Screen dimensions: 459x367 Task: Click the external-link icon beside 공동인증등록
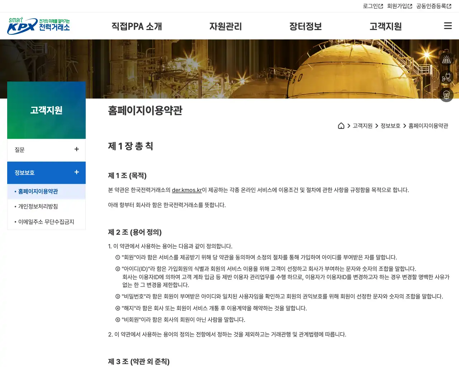[450, 6]
